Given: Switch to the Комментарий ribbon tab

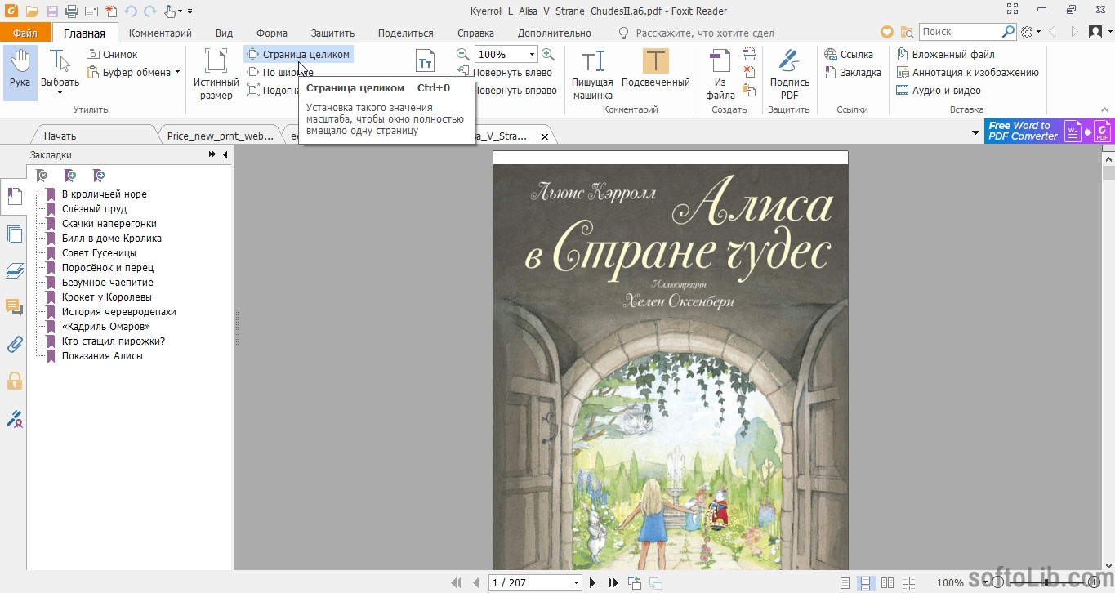Looking at the screenshot, I should click(160, 33).
